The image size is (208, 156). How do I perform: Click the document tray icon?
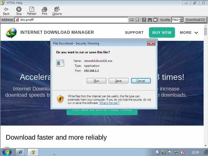[158, 152]
